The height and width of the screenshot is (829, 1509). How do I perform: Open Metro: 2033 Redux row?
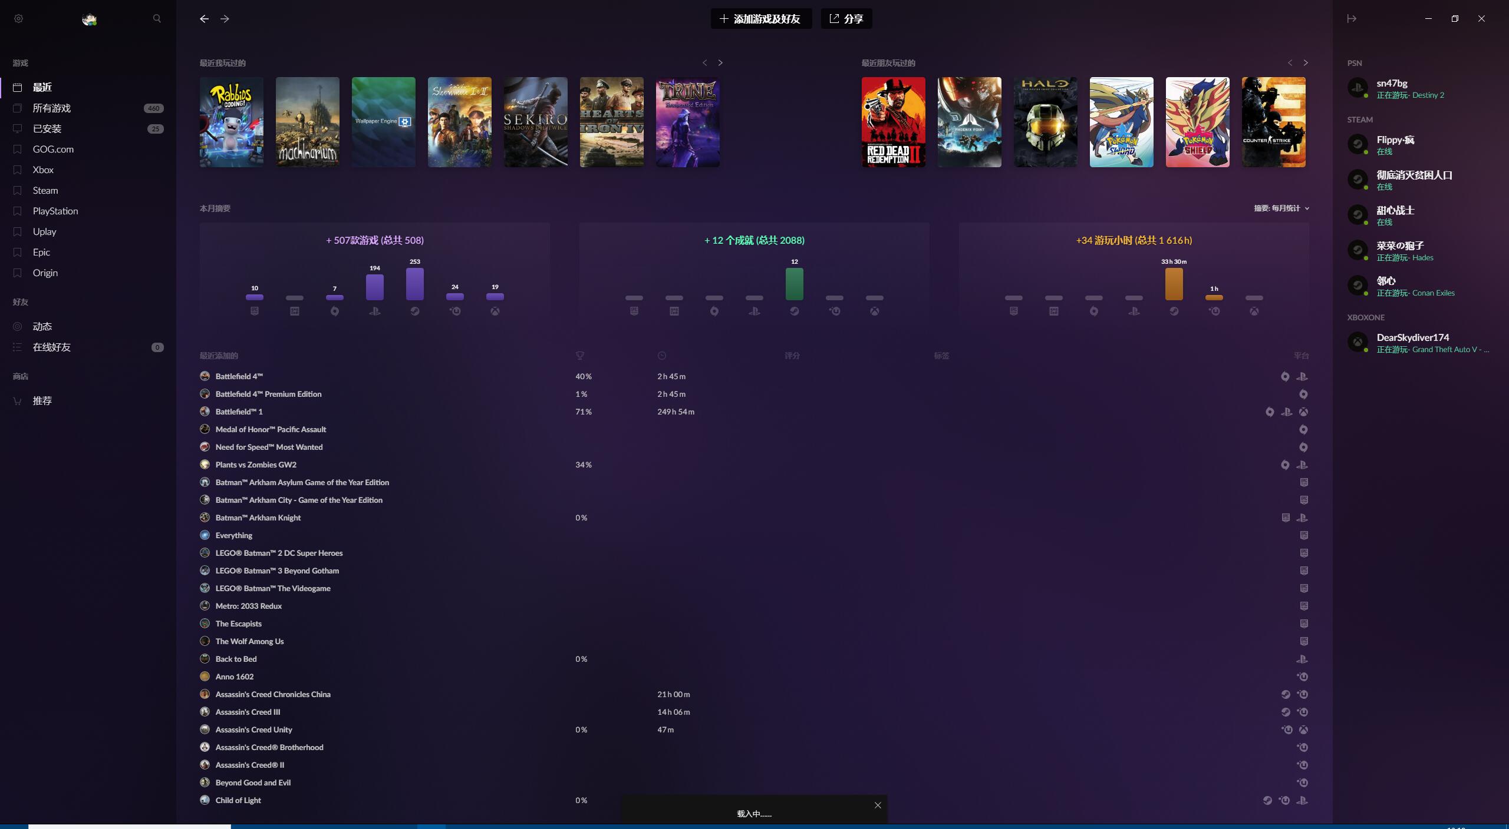754,606
